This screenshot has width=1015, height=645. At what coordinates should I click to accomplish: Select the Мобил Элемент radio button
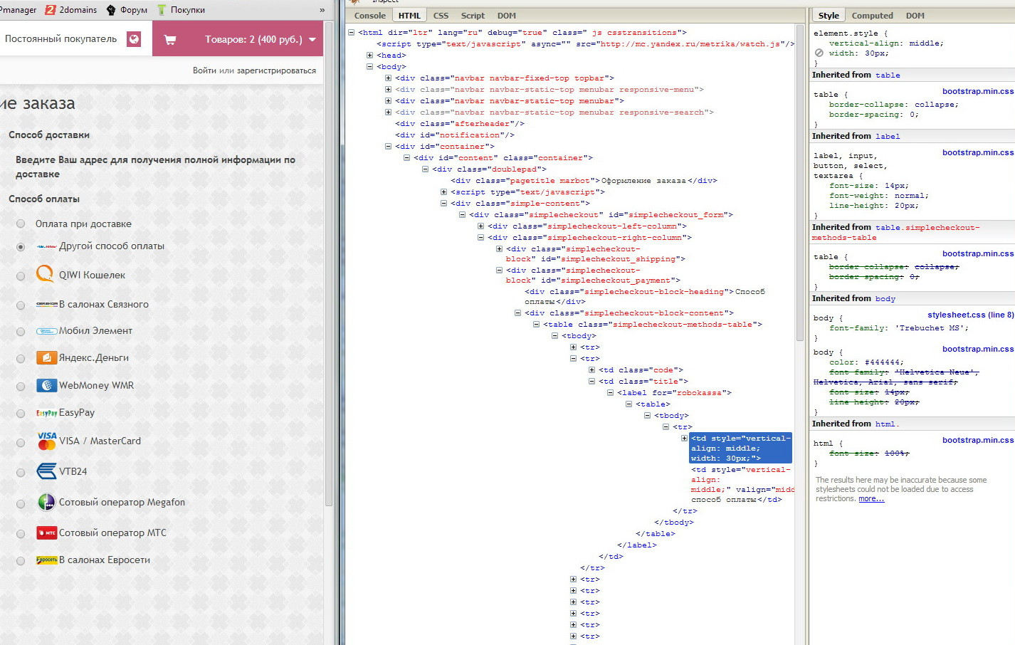tap(21, 332)
